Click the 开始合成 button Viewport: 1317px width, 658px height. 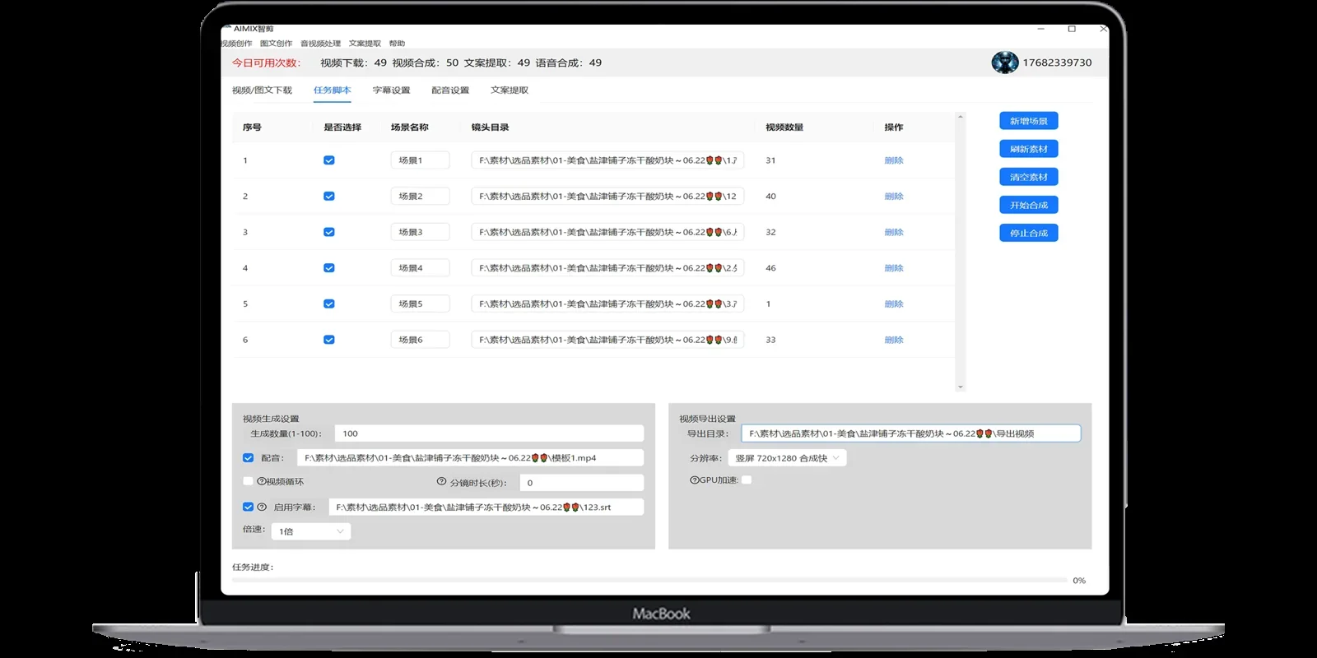[x=1029, y=205]
